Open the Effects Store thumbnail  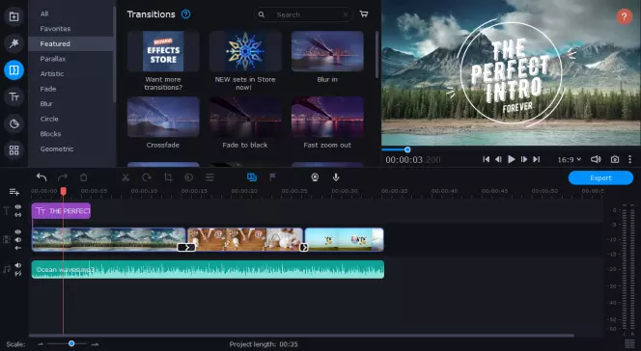pyautogui.click(x=163, y=51)
